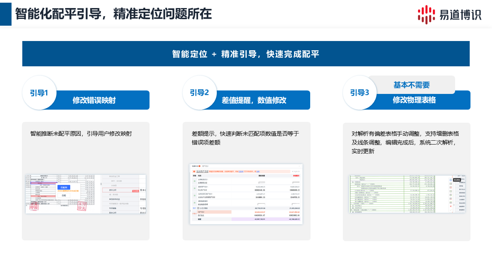Select the 引导3 circle badge
The image size is (492, 276).
click(360, 93)
